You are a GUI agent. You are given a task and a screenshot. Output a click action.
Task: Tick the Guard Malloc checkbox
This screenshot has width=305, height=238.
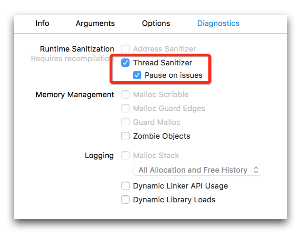click(x=125, y=122)
